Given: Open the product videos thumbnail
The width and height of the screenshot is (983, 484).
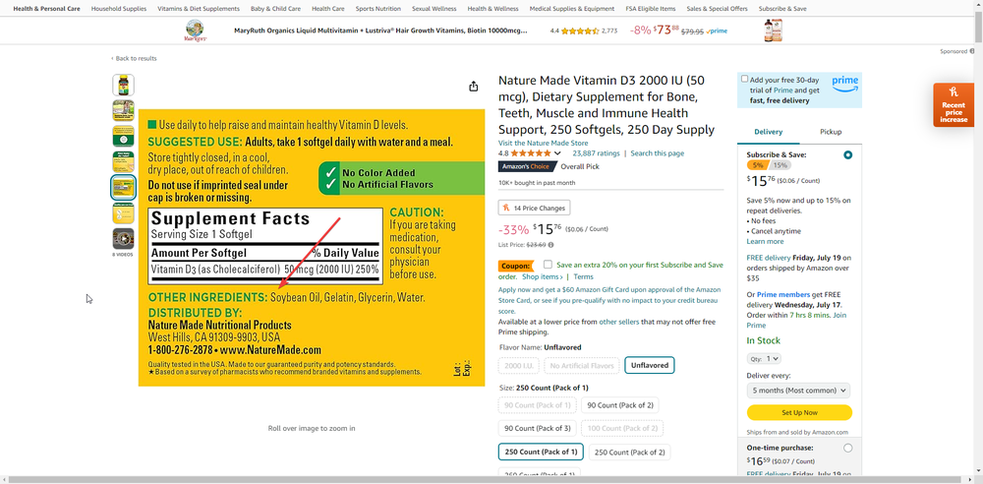Looking at the screenshot, I should tap(123, 238).
